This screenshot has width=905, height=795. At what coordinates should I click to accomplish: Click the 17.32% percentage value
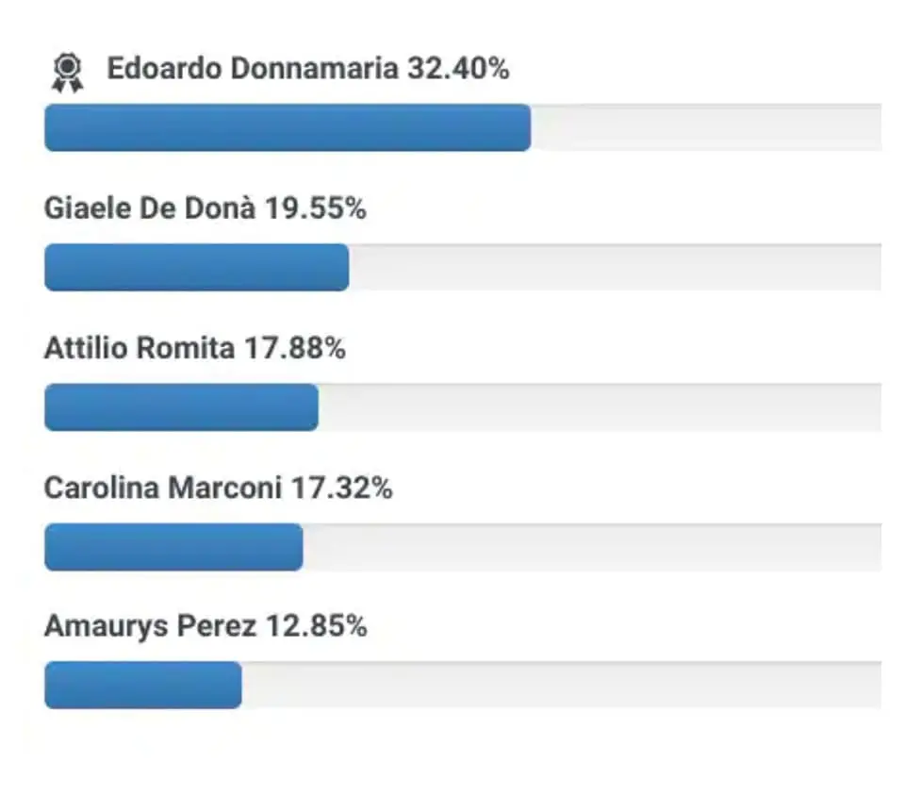click(x=341, y=489)
